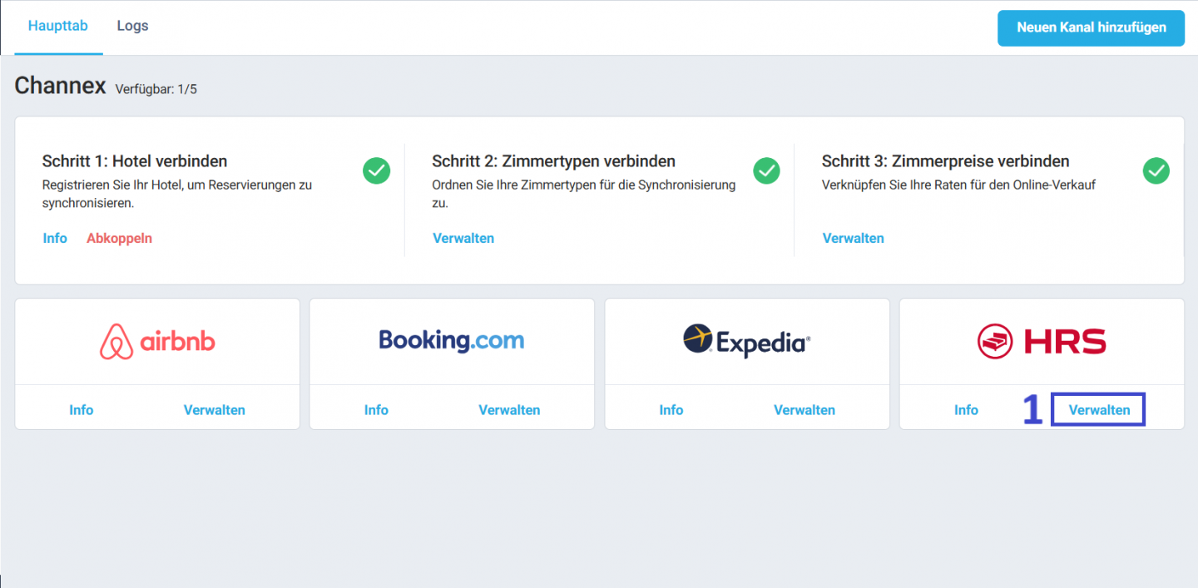Click green checkmark for Schritt 2

pos(766,170)
